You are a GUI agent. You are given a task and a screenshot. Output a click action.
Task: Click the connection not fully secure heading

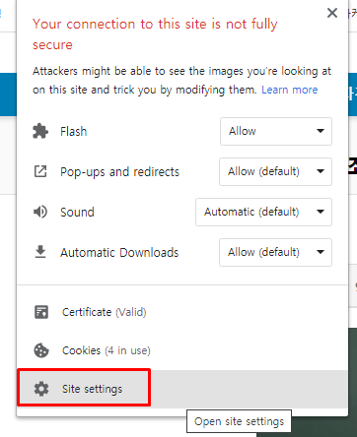click(x=155, y=34)
